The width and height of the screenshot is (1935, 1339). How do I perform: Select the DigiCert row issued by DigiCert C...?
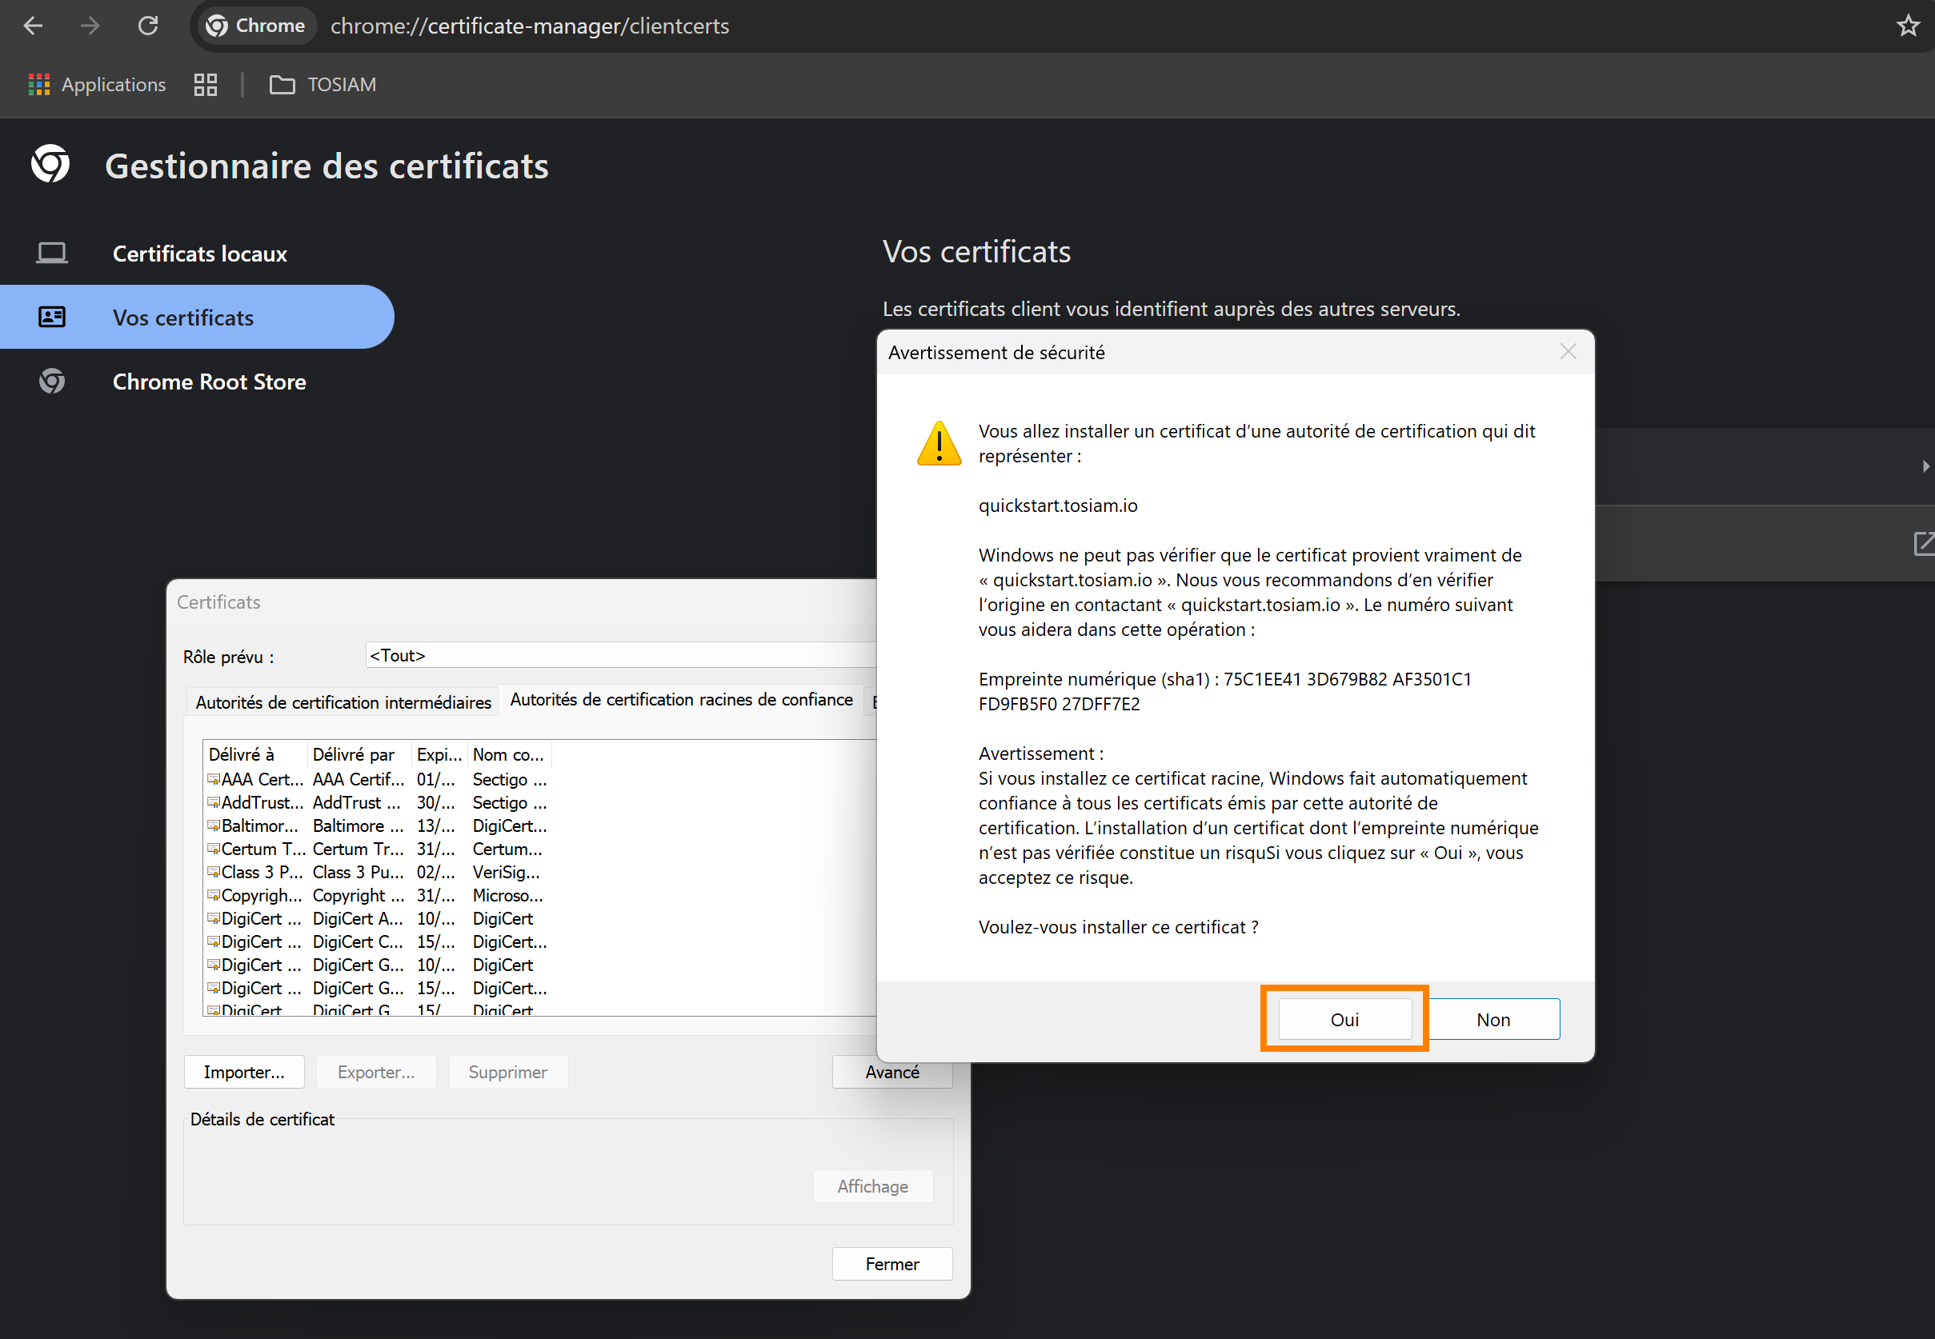pos(378,942)
